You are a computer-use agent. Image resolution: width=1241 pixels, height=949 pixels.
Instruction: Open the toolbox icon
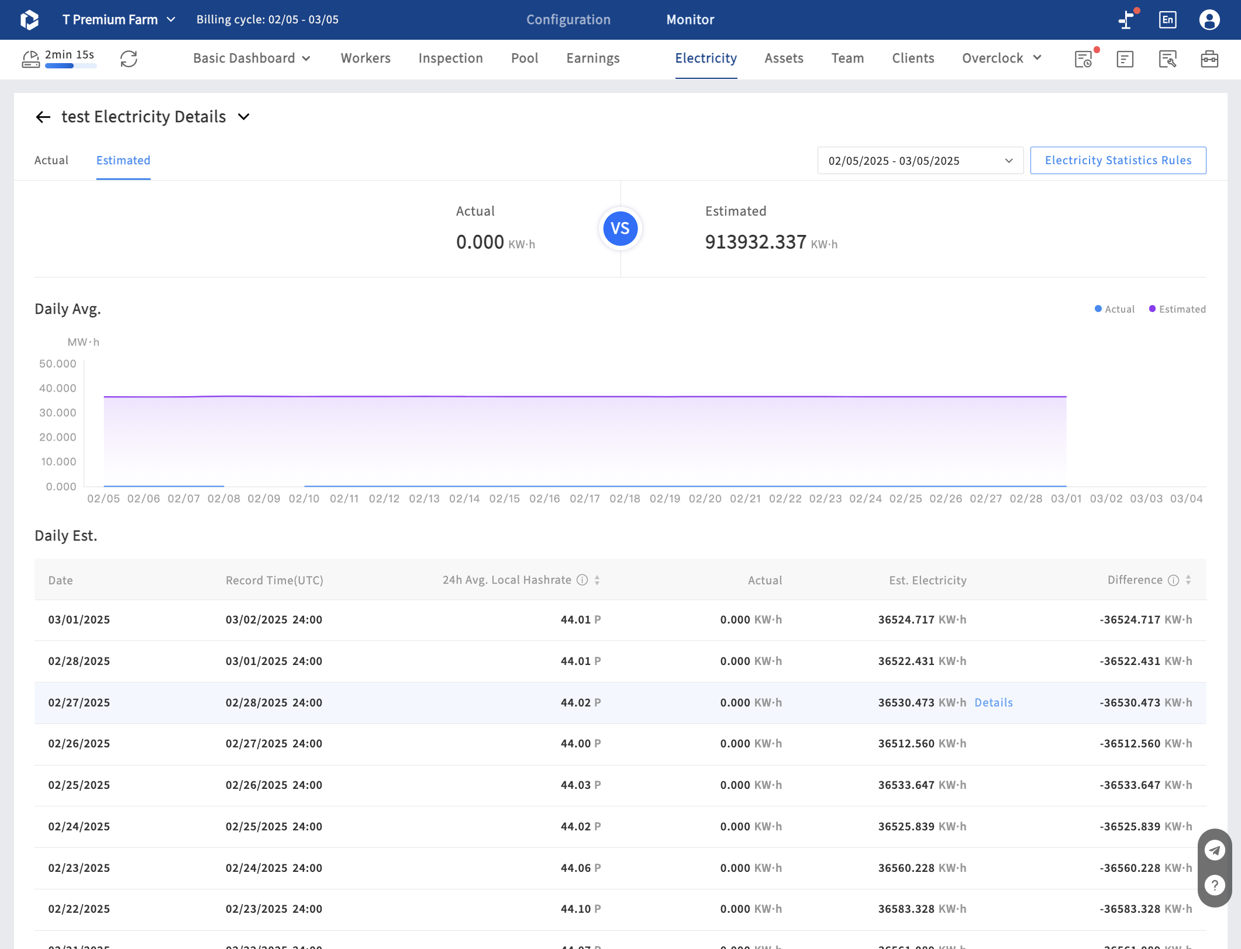click(1209, 59)
